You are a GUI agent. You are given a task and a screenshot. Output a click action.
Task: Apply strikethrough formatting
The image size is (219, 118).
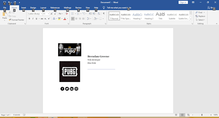(42, 19)
